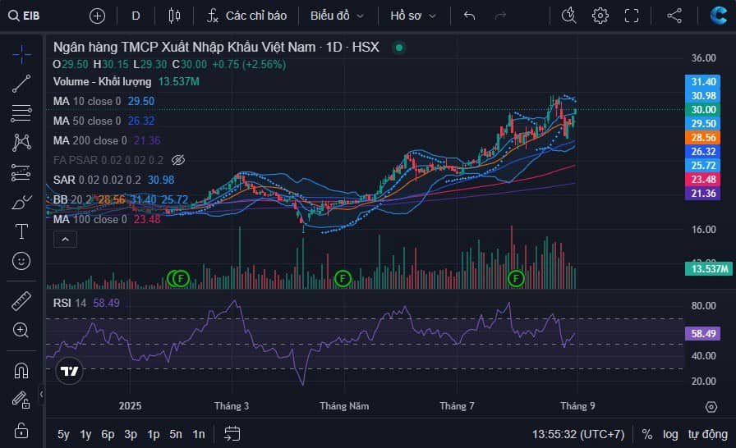Open the quick search lightning icon
The image size is (736, 448).
pos(569,16)
